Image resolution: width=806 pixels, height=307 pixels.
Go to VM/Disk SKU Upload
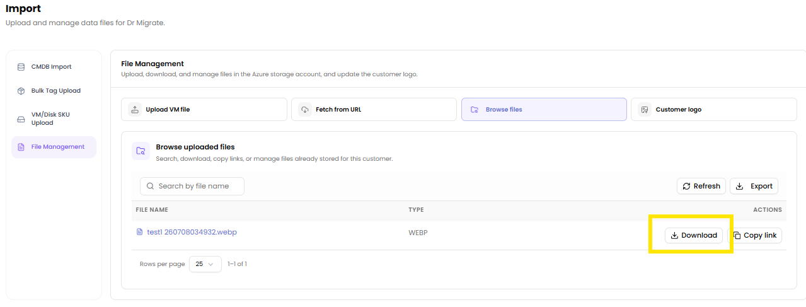tap(54, 119)
